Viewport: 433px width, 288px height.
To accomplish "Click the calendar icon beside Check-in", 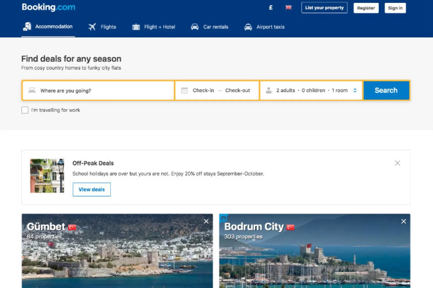I will click(184, 90).
